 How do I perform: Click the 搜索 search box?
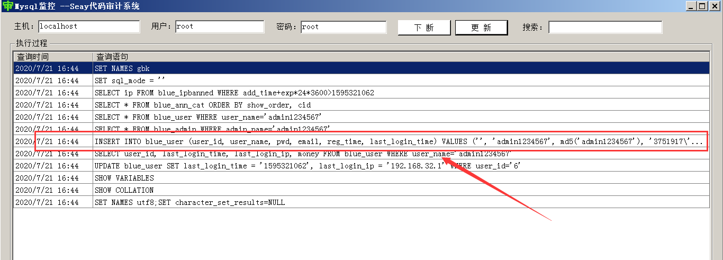(605, 27)
